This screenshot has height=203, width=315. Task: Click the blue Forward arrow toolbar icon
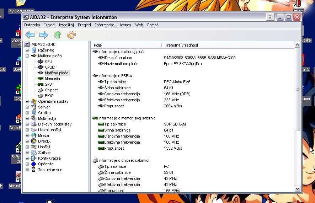pos(44,34)
